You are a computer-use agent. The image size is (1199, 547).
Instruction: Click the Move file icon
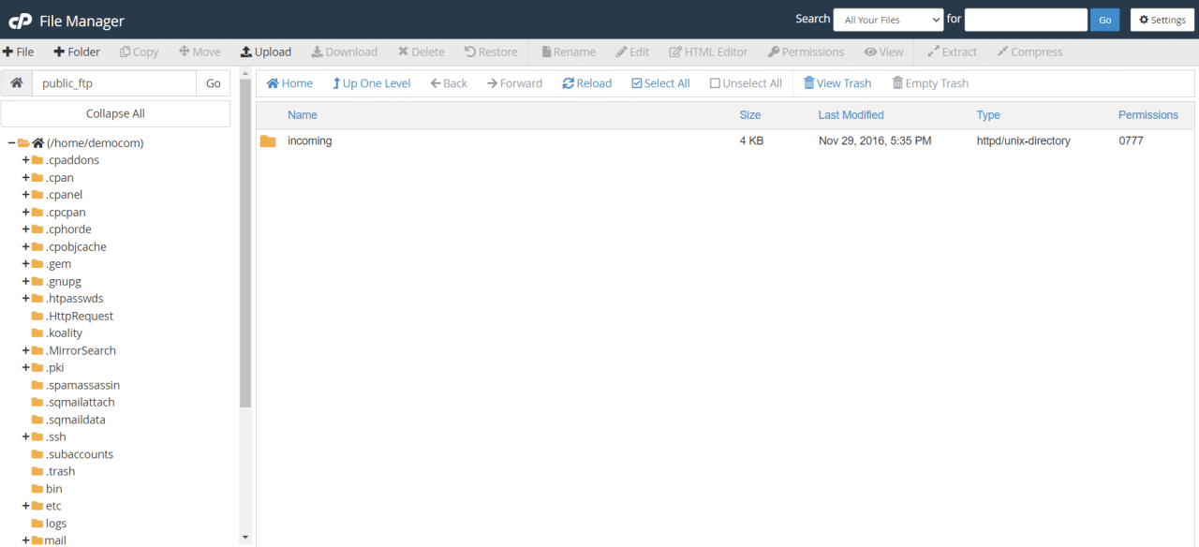click(199, 52)
